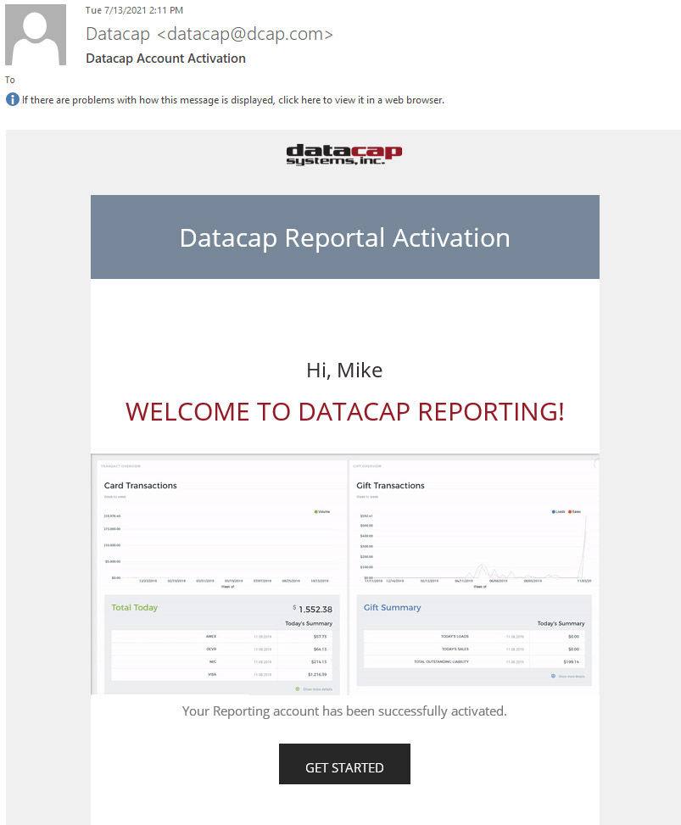Click the AMEX row label

[x=211, y=637]
